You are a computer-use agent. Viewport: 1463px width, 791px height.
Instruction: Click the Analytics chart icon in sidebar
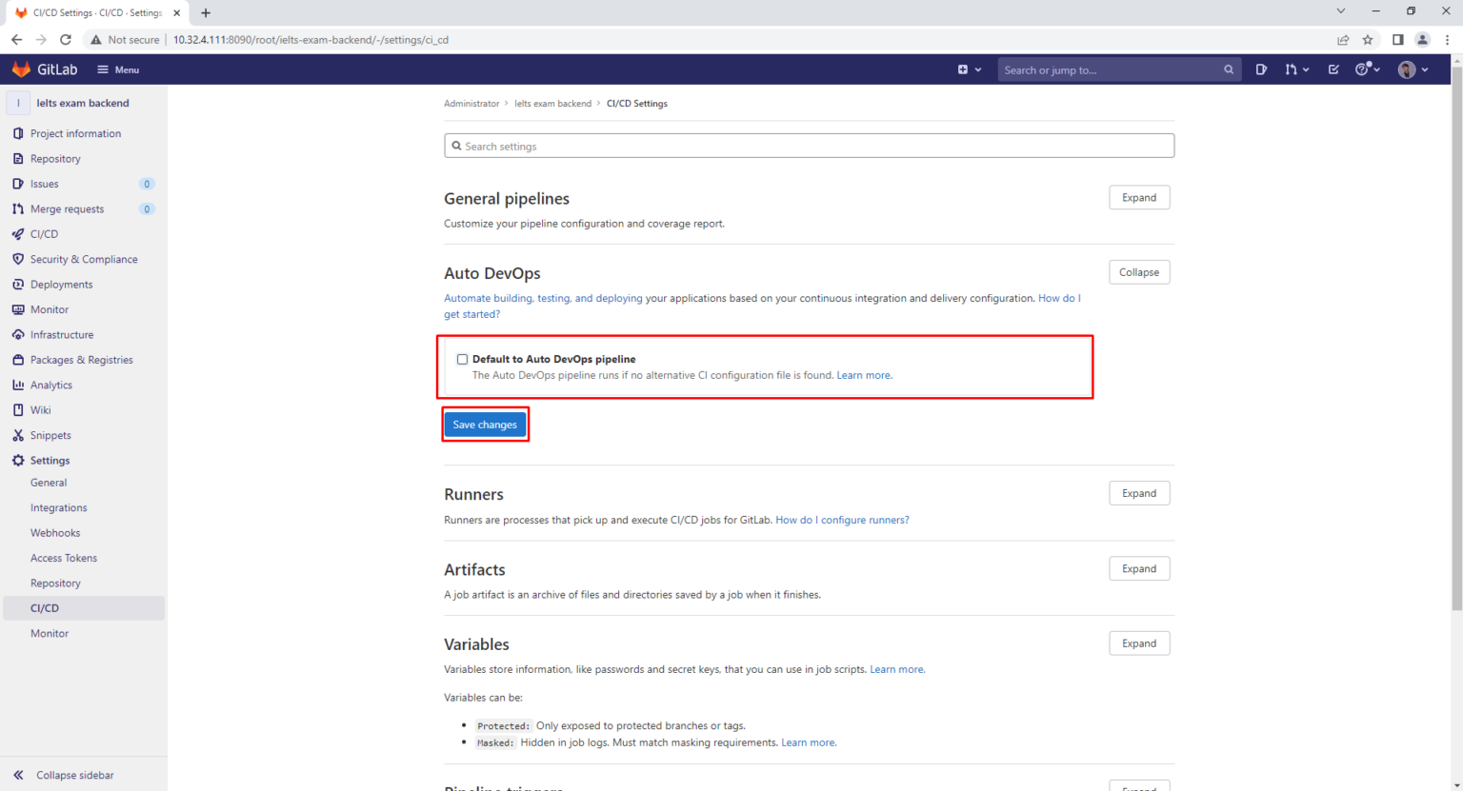pos(18,386)
